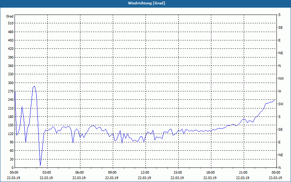Click the 510 value on the degree axis
The image size is (291, 182).
pos(11,23)
